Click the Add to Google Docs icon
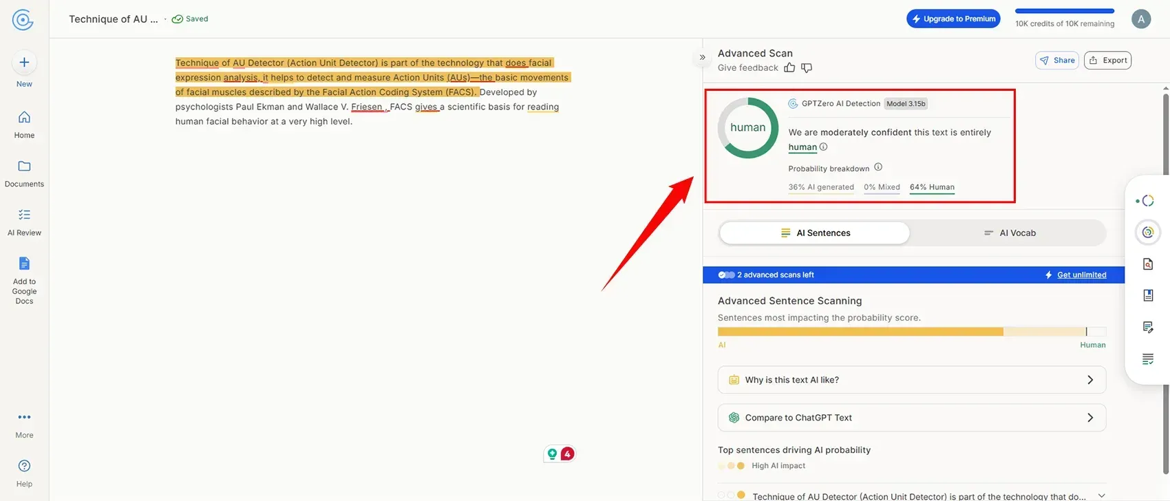 (24, 264)
